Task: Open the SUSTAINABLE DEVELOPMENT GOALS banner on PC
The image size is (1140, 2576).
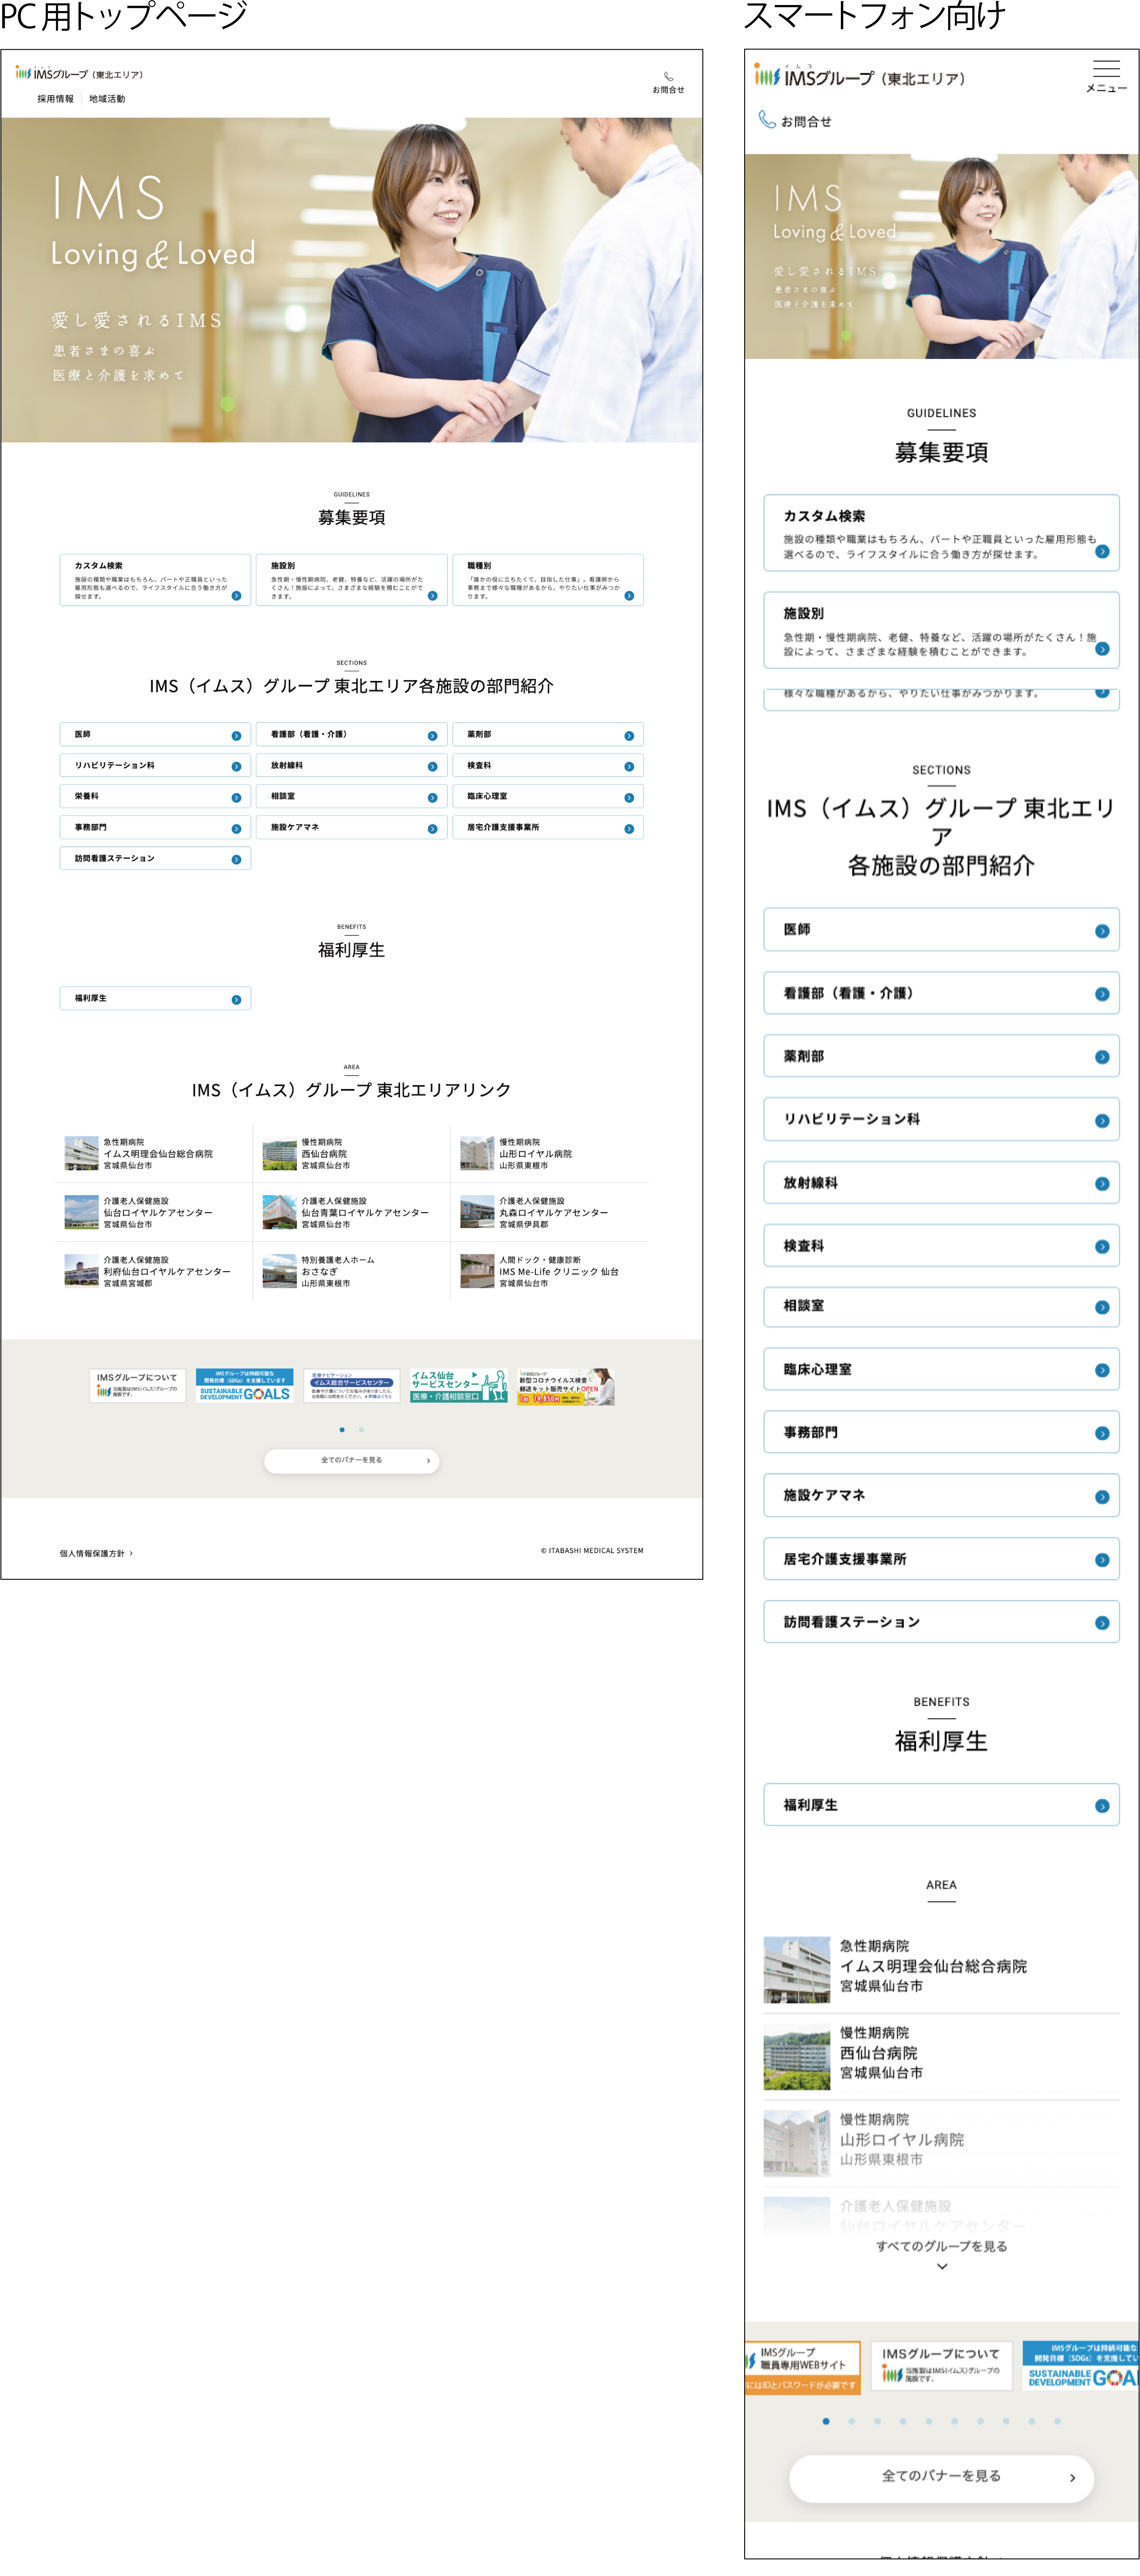Action: click(244, 1385)
